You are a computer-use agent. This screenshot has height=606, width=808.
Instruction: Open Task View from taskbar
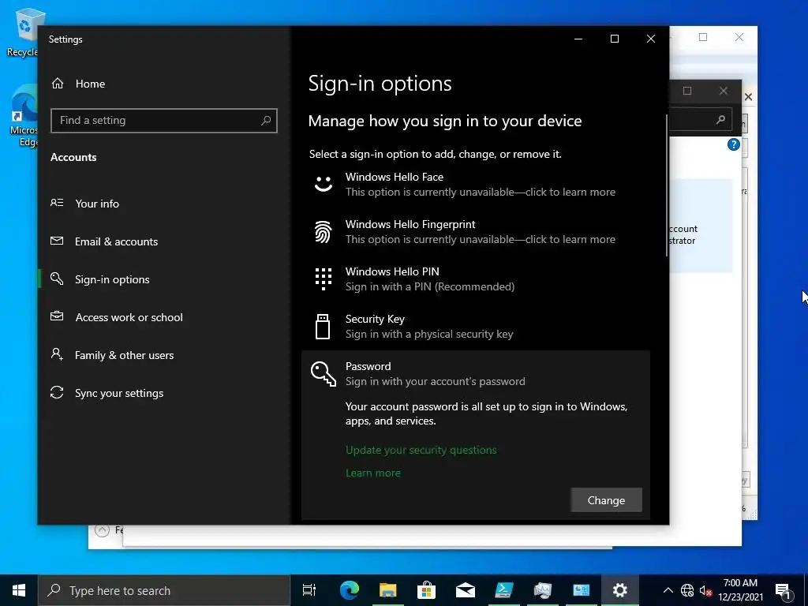pos(309,590)
